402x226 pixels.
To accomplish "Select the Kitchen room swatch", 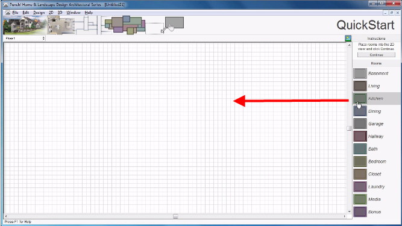I will (360, 99).
